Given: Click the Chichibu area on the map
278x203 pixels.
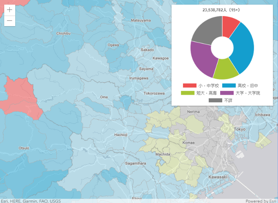Looking at the screenshot, I should (63, 33).
